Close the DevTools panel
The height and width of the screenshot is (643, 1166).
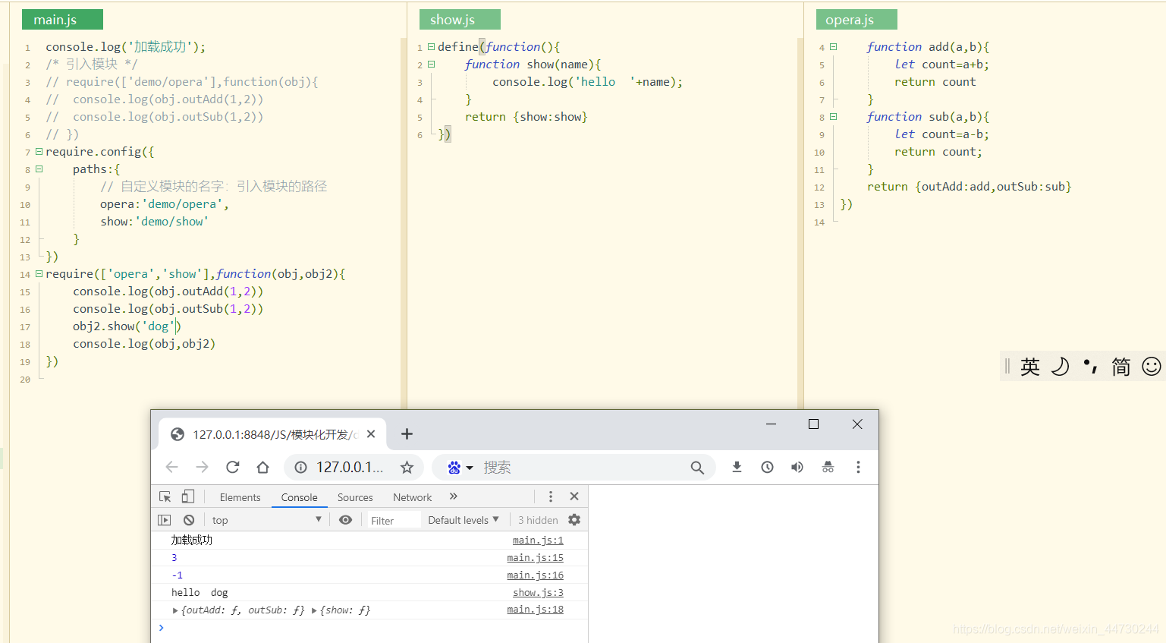pos(574,496)
